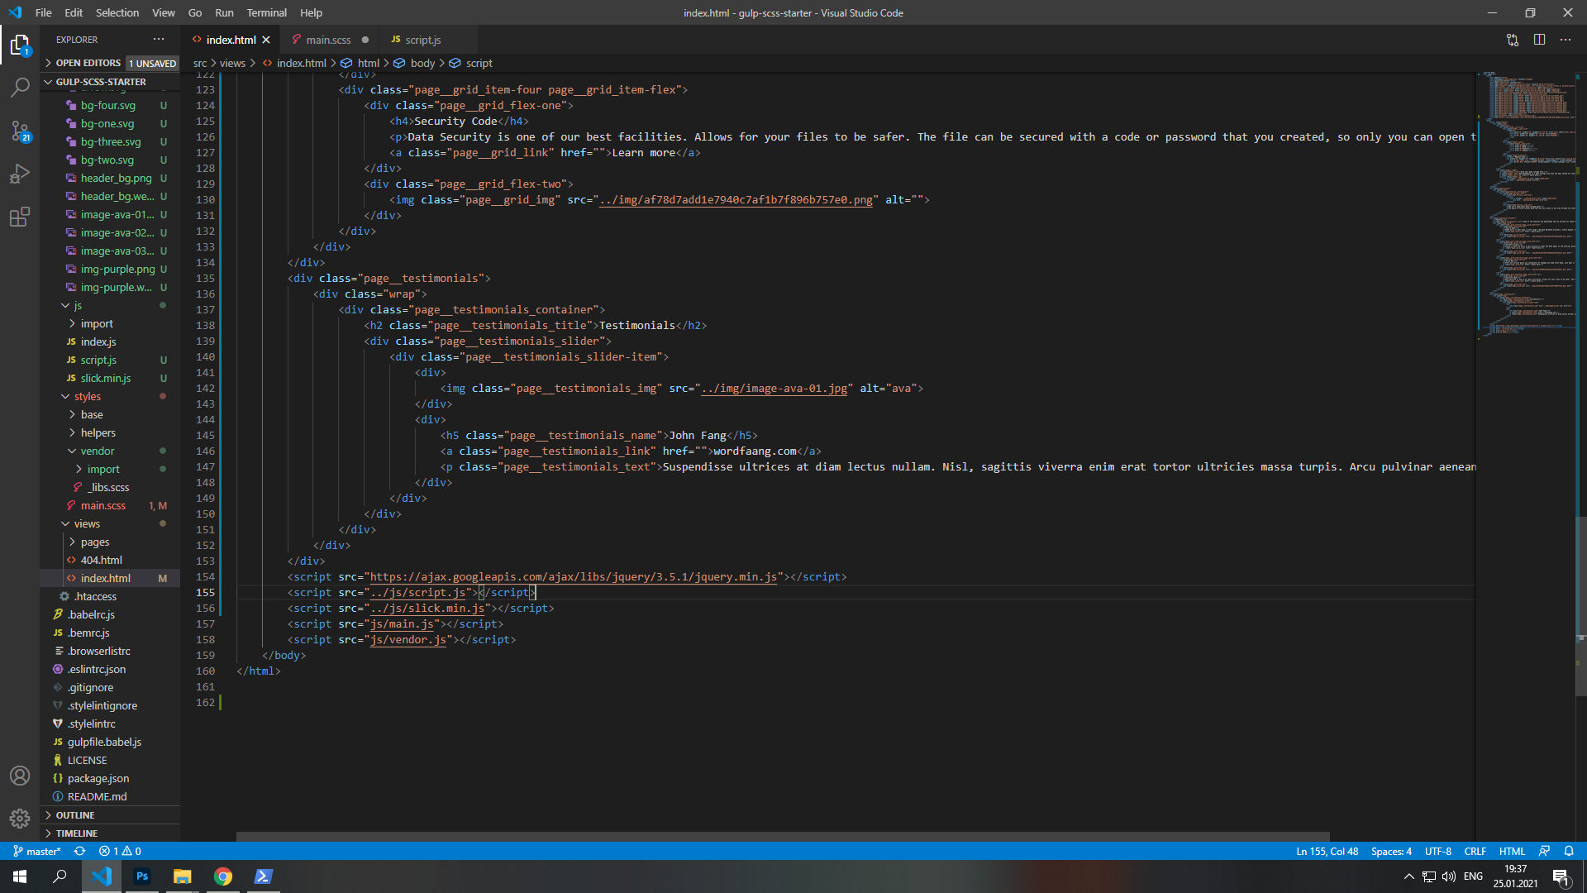Open File Explorer from taskbar
Viewport: 1587px width, 893px height.
coord(182,876)
